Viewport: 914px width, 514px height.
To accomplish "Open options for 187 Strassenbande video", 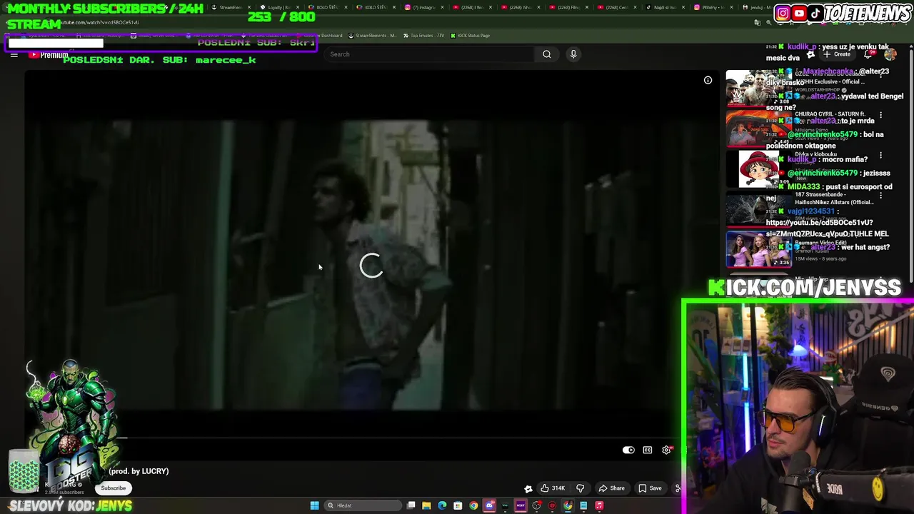I will coord(880,195).
